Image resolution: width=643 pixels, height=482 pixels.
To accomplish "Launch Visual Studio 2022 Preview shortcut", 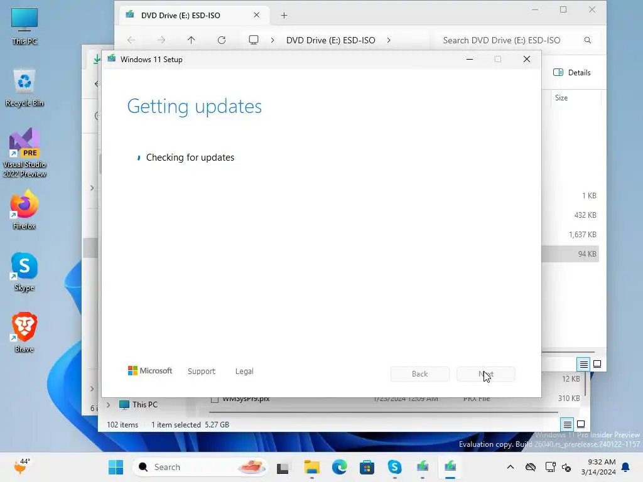I will (x=24, y=153).
